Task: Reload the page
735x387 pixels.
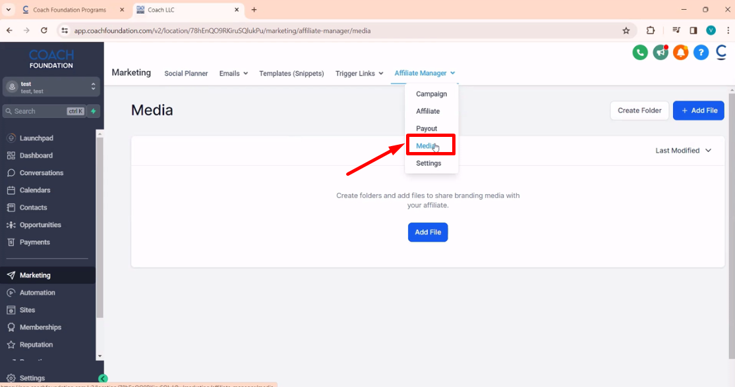Action: click(44, 30)
